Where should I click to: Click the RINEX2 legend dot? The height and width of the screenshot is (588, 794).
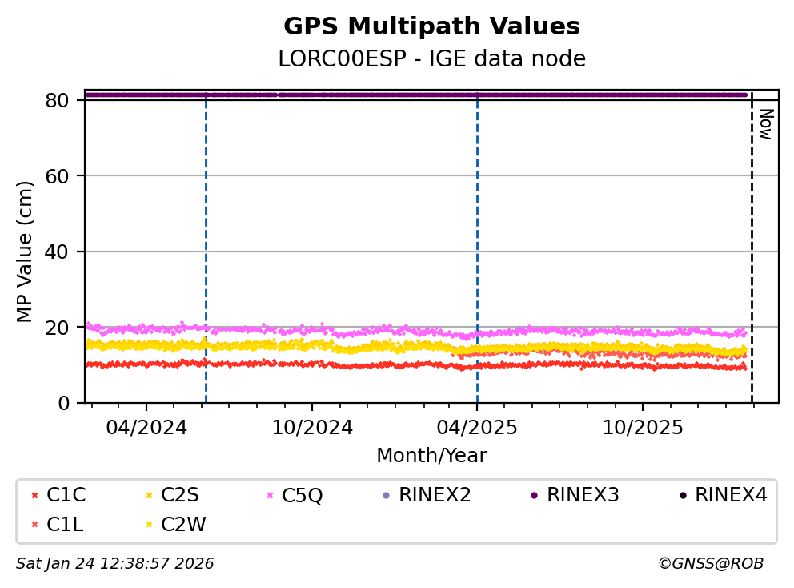pos(386,496)
